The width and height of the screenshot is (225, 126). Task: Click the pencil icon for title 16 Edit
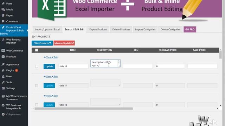(x=52, y=57)
